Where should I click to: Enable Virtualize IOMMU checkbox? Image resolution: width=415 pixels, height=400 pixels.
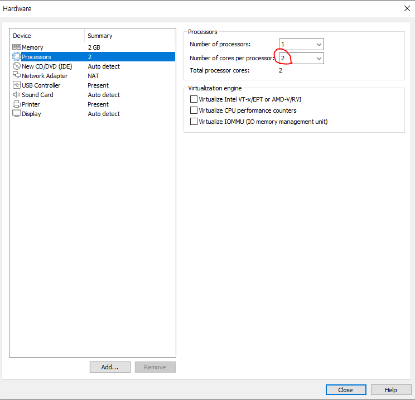click(x=194, y=122)
